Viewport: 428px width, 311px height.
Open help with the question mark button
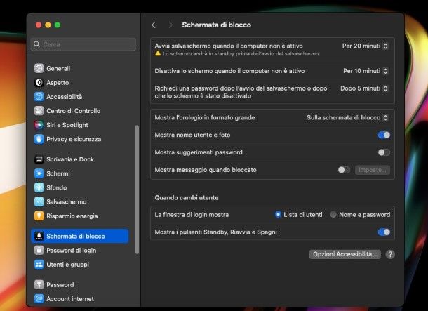(x=390, y=254)
